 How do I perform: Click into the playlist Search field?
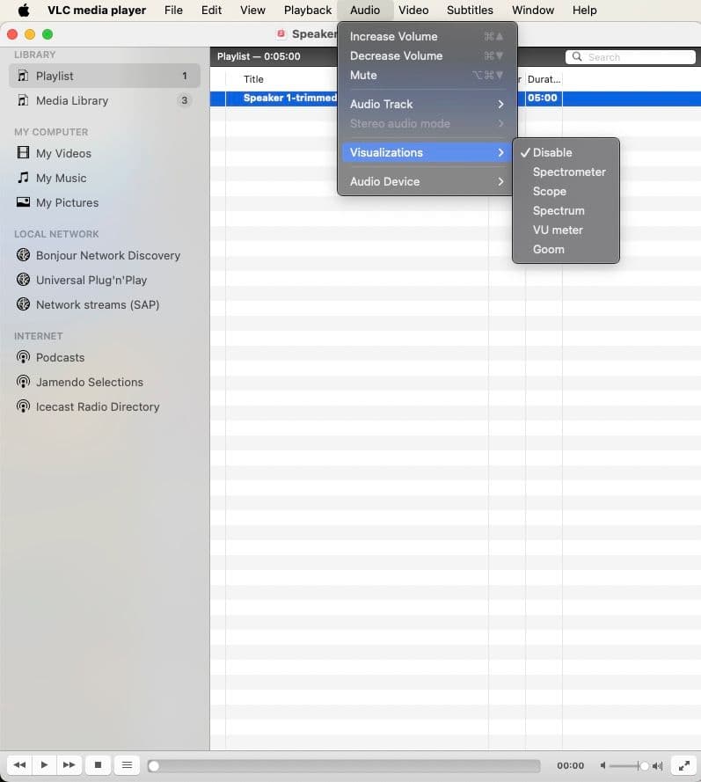[x=624, y=57]
